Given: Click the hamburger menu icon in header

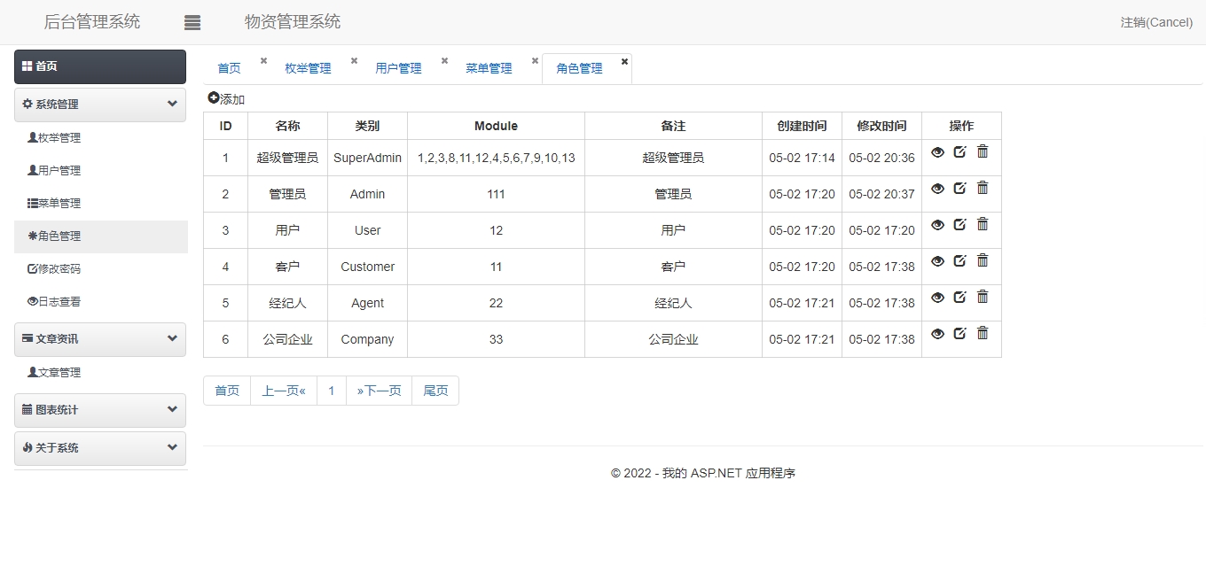Looking at the screenshot, I should pos(192,23).
